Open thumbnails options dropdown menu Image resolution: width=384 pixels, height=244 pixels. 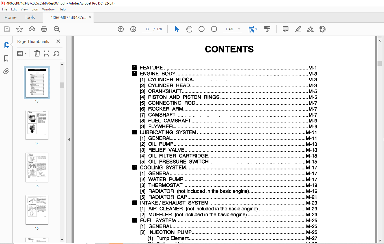(x=22, y=53)
